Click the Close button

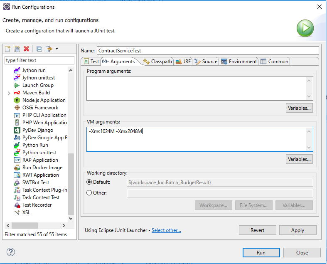[x=302, y=253]
